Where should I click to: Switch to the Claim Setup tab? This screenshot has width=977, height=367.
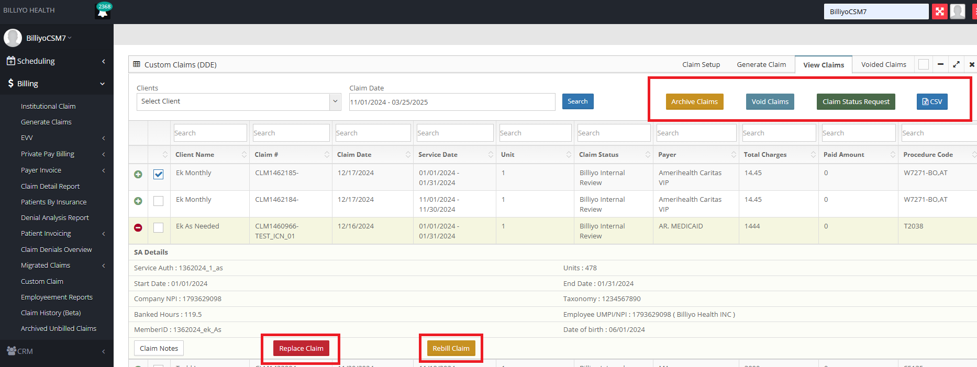click(701, 64)
